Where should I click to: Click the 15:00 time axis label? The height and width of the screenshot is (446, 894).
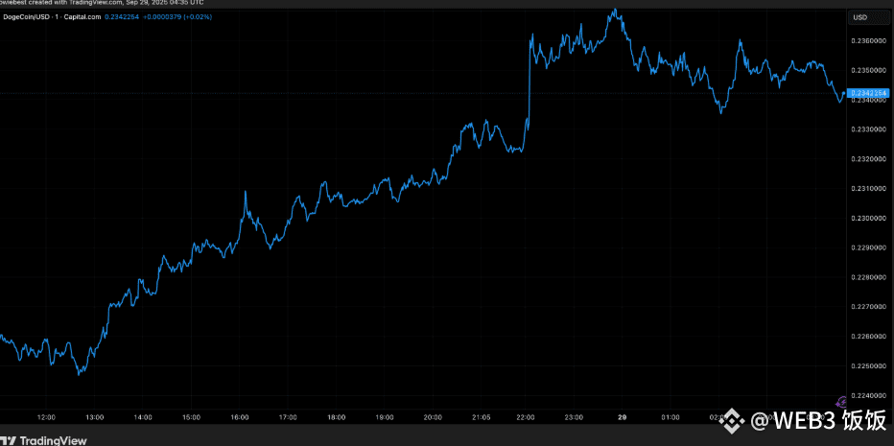191,417
